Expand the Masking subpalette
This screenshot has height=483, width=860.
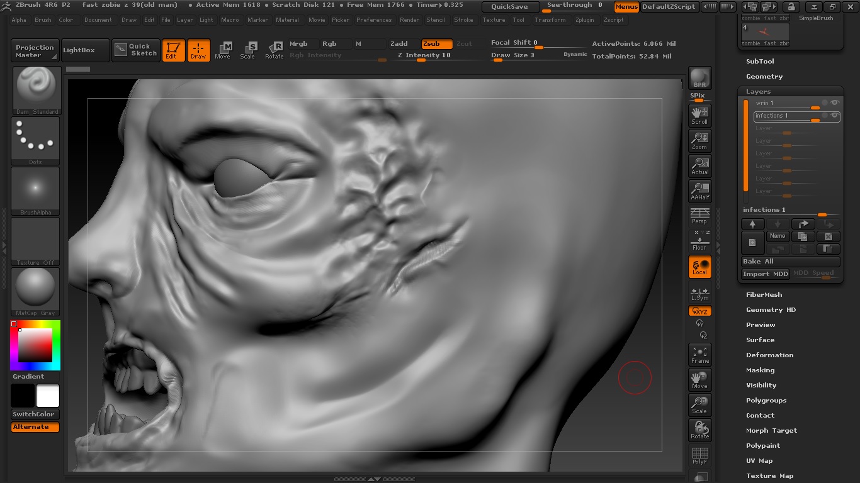click(x=760, y=370)
